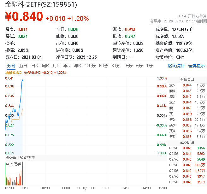Screen dimensions: 207x194
Task: Open 全屏显示 fullscreen view
Action: 197,66
